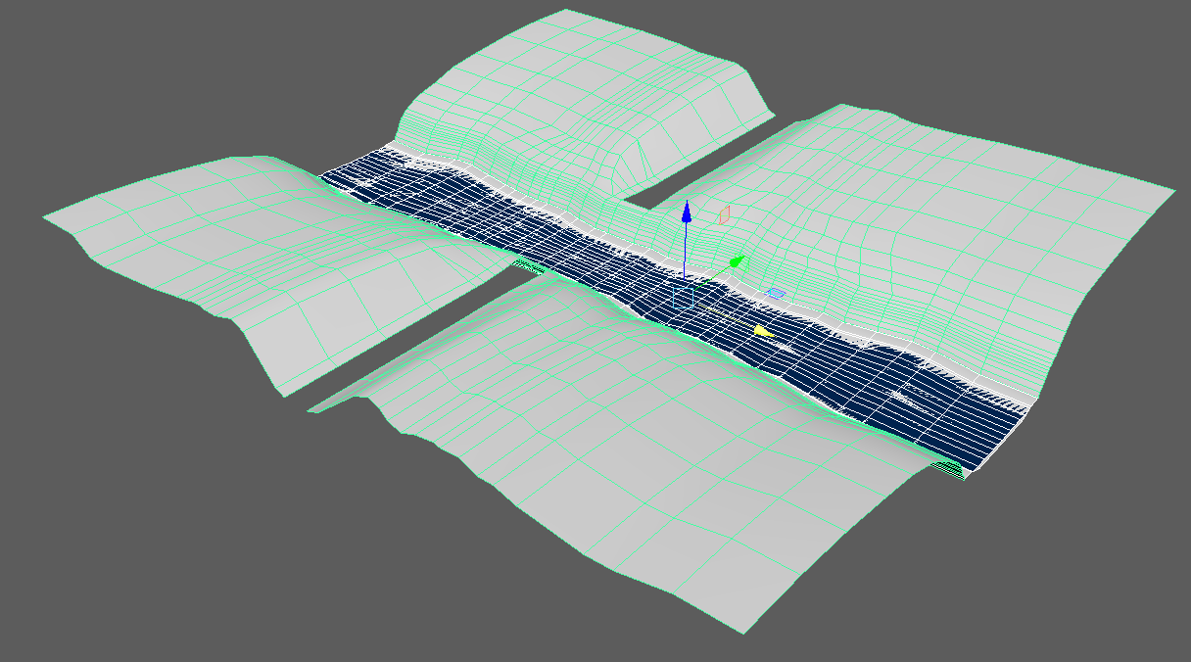Click the green sphere on the Y-axis handle
This screenshot has height=662, width=1191.
(737, 260)
